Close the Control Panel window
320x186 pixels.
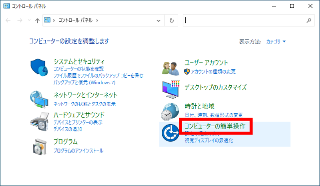[310, 6]
